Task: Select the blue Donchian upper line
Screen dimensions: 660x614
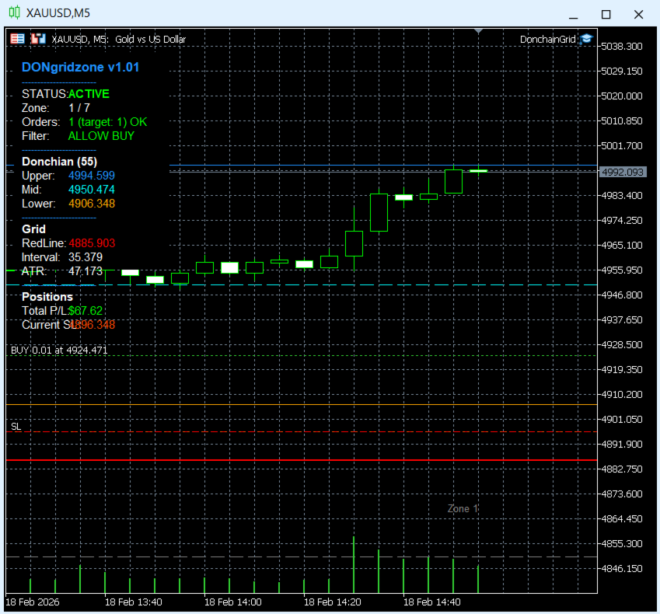Action: [383, 166]
